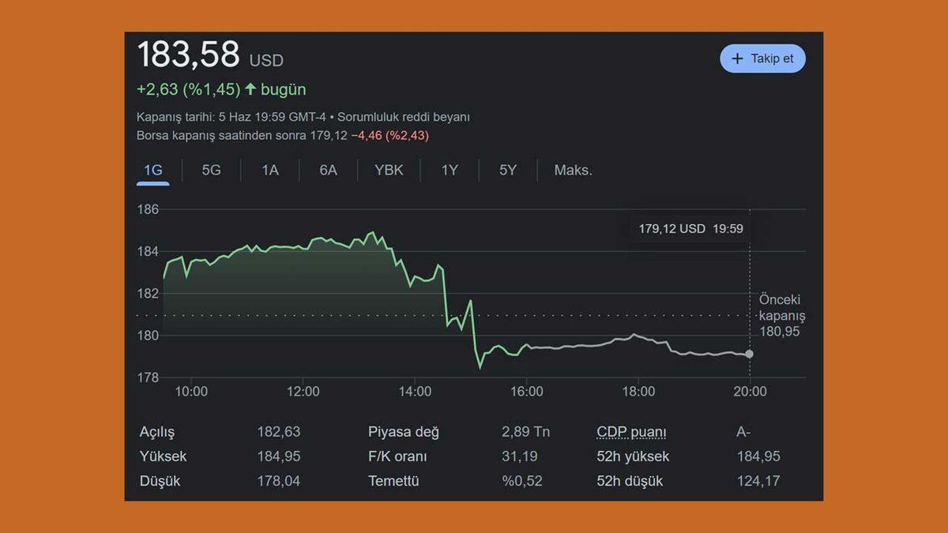This screenshot has width=948, height=533.
Task: Click the 183,58 main price figure
Action: click(x=188, y=55)
